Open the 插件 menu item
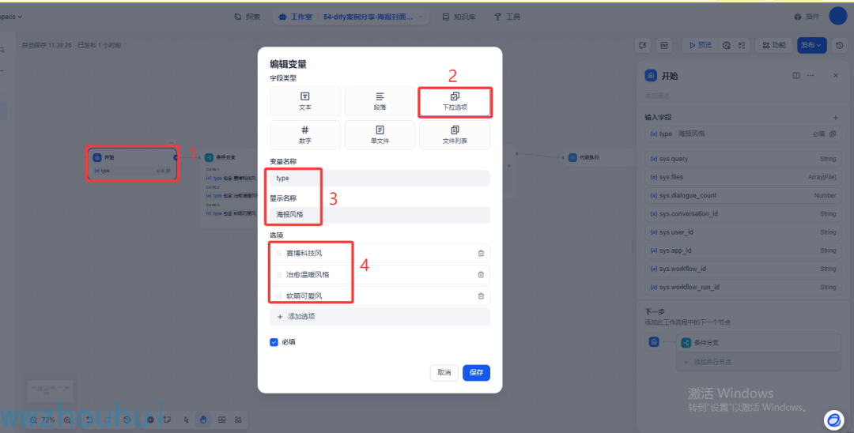The height and width of the screenshot is (433, 854). click(x=807, y=17)
